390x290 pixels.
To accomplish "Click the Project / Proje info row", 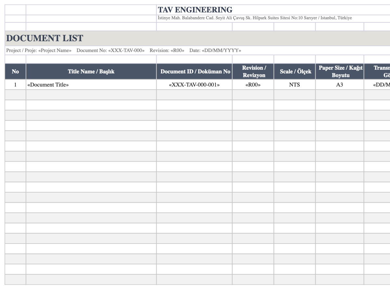I will tap(197, 51).
